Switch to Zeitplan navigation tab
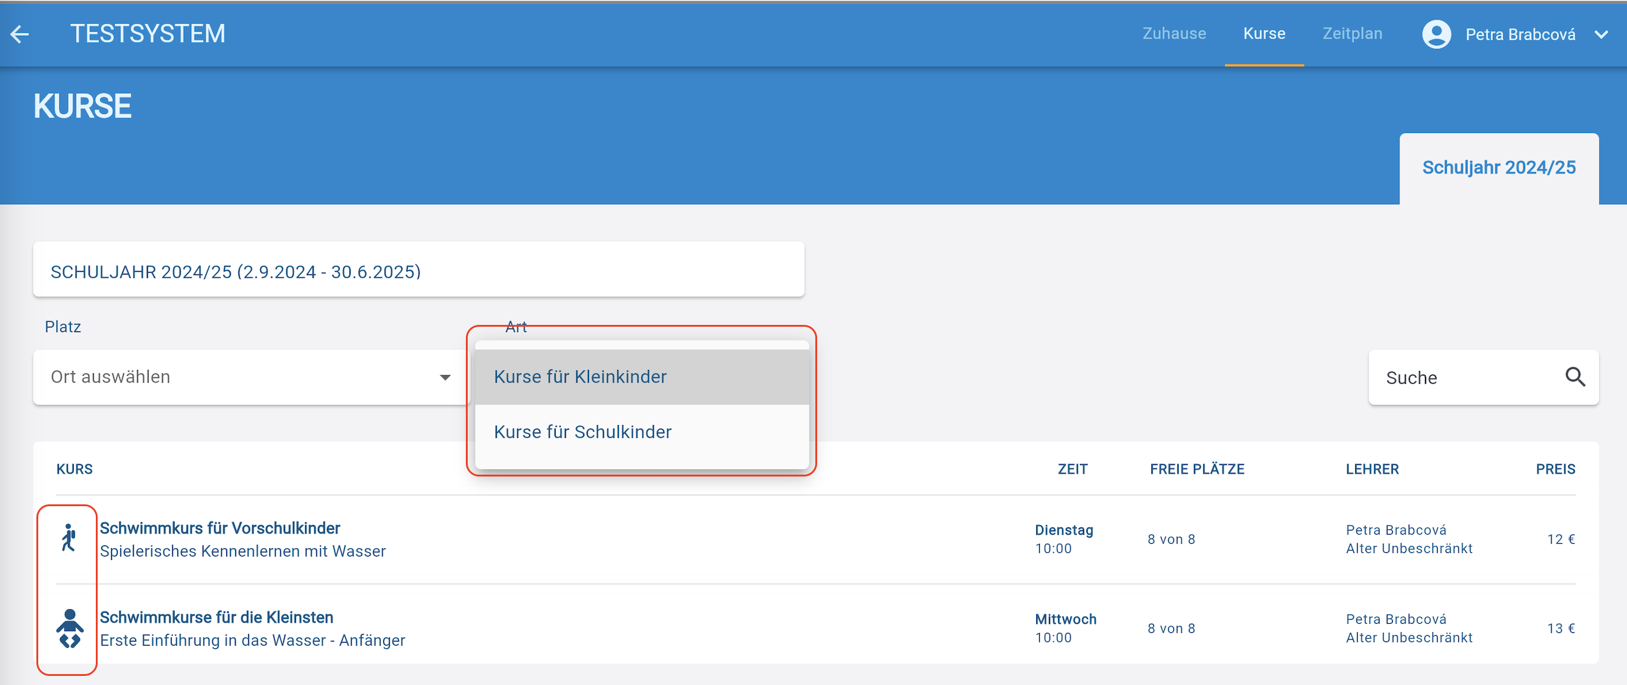1627x685 pixels. [1352, 33]
